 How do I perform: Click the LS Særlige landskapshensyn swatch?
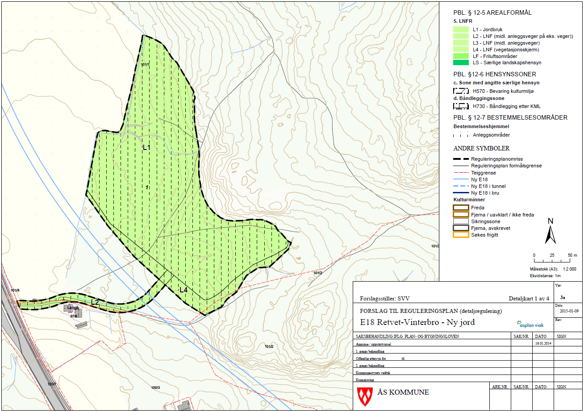[460, 62]
